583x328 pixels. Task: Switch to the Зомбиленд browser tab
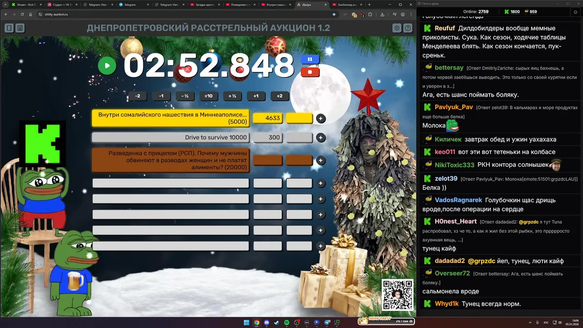coord(348,5)
